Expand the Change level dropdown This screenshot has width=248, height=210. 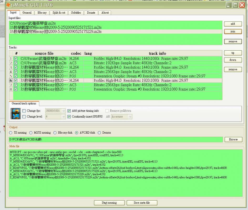(x=64, y=117)
